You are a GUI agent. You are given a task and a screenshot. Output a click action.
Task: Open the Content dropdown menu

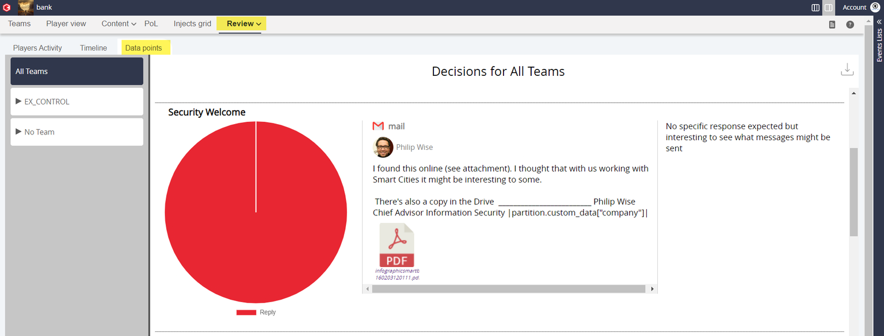[119, 24]
